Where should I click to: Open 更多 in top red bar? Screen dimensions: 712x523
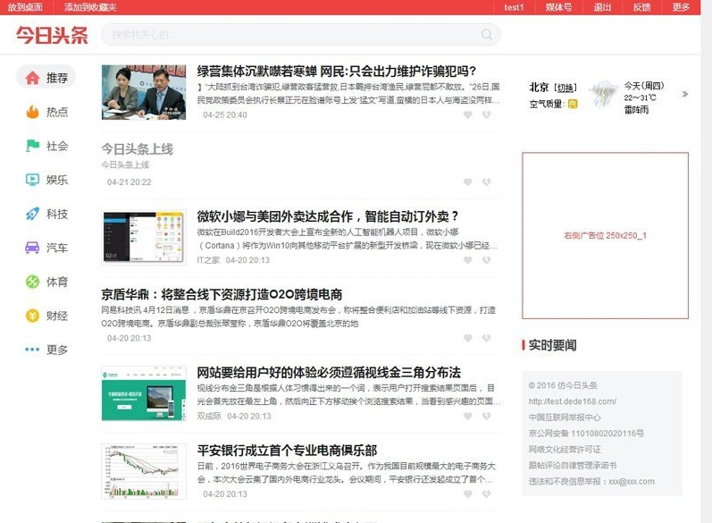681,7
